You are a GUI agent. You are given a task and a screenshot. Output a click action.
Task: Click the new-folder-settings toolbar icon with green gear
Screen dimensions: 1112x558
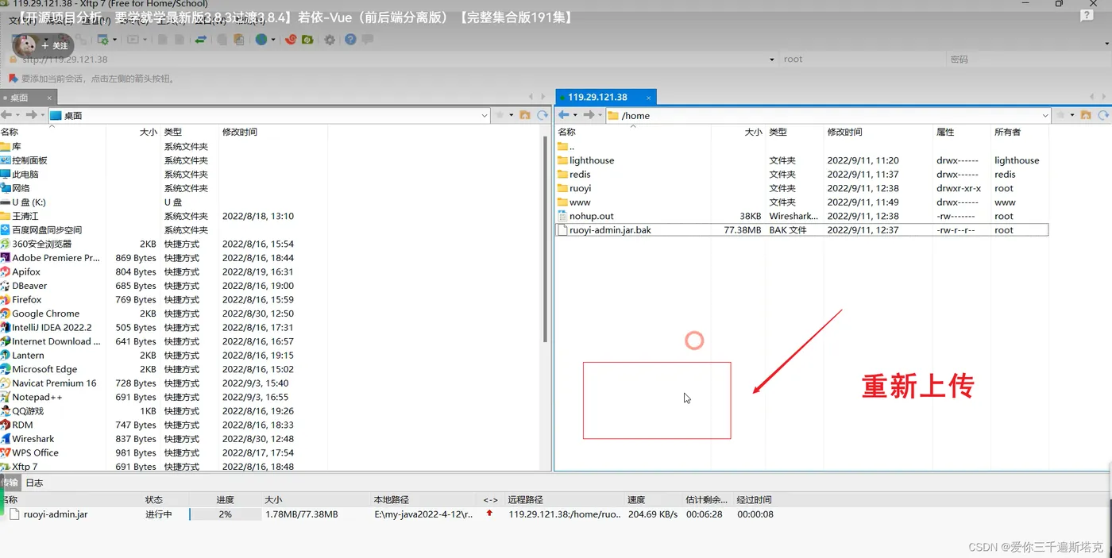pyautogui.click(x=102, y=40)
